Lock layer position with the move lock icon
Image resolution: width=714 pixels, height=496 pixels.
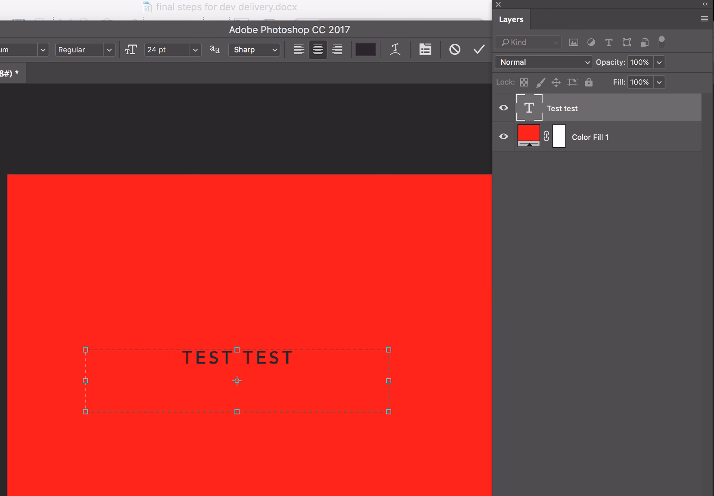(556, 82)
